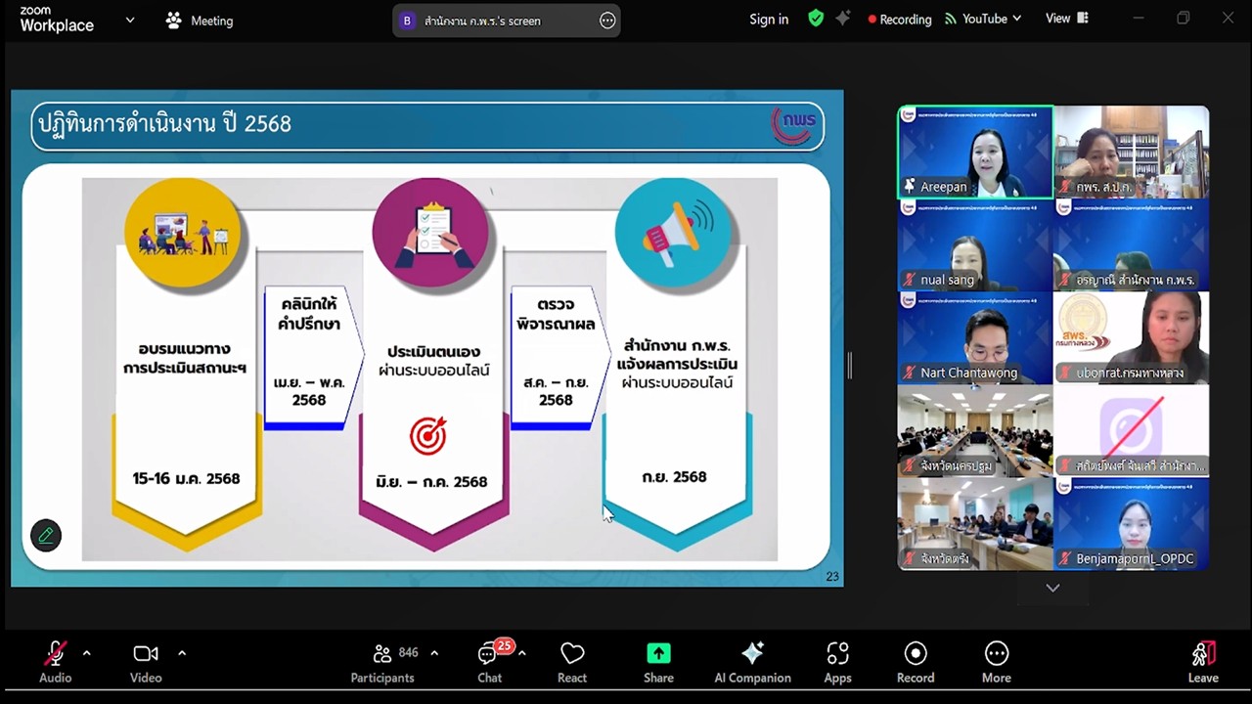Image resolution: width=1252 pixels, height=704 pixels.
Task: Open AI Companion
Action: pos(752,662)
